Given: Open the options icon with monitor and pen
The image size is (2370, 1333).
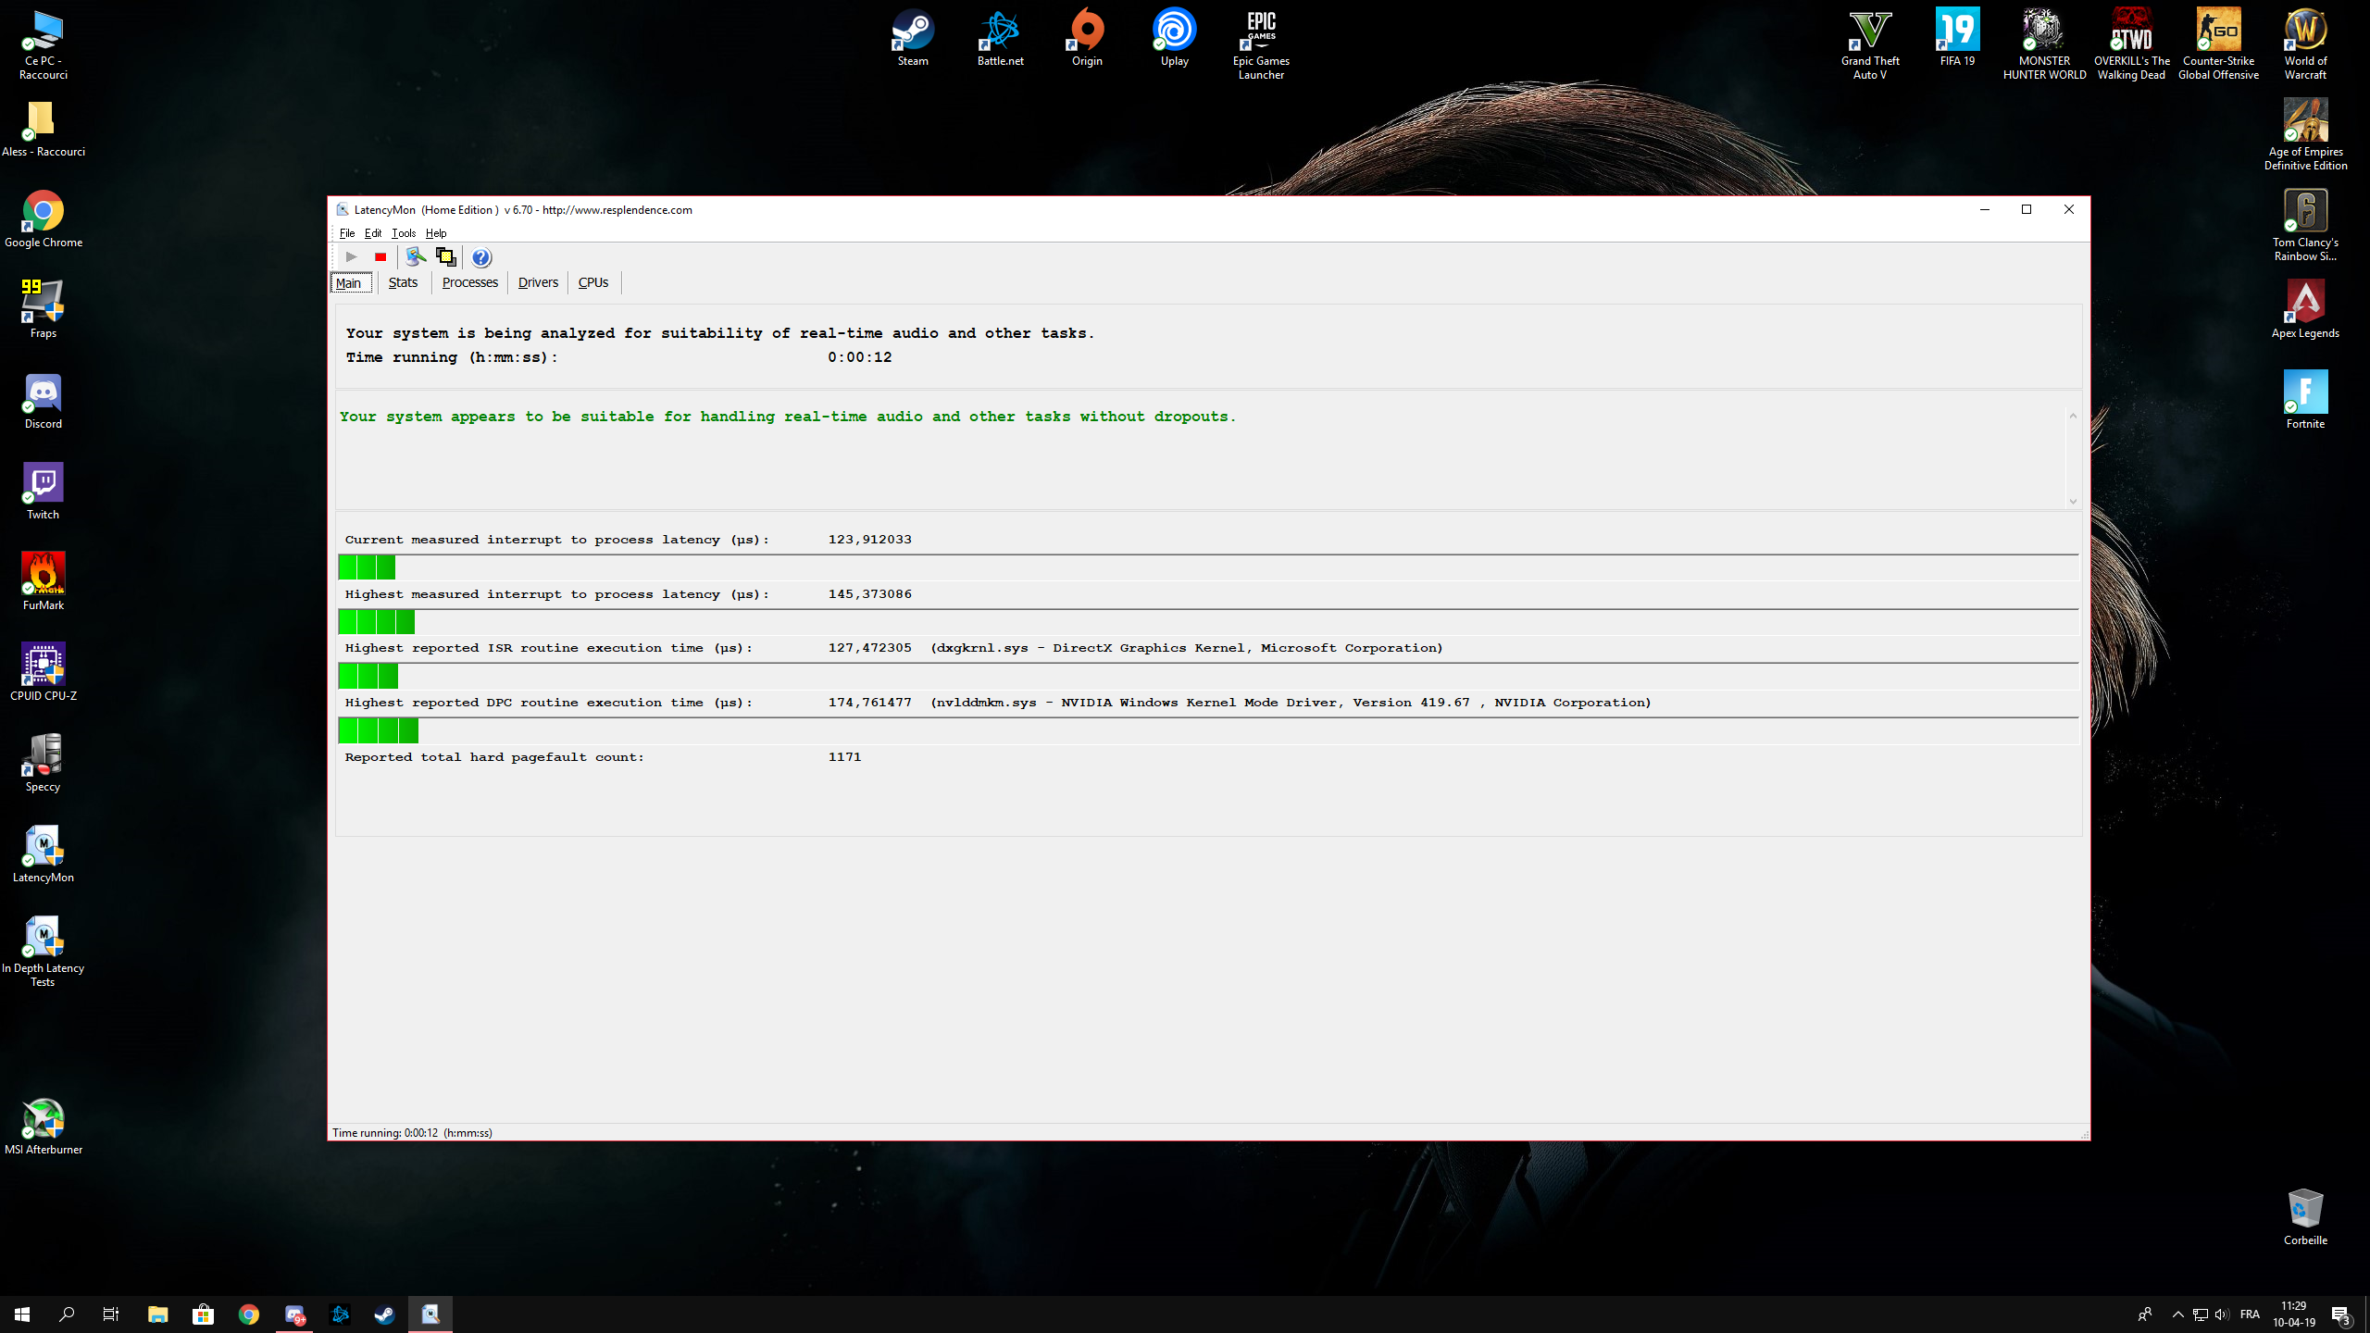Looking at the screenshot, I should click(x=416, y=257).
